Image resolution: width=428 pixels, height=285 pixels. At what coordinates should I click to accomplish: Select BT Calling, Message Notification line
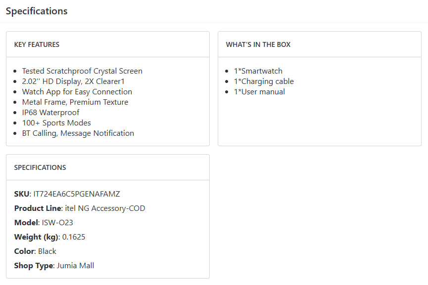pyautogui.click(x=78, y=133)
